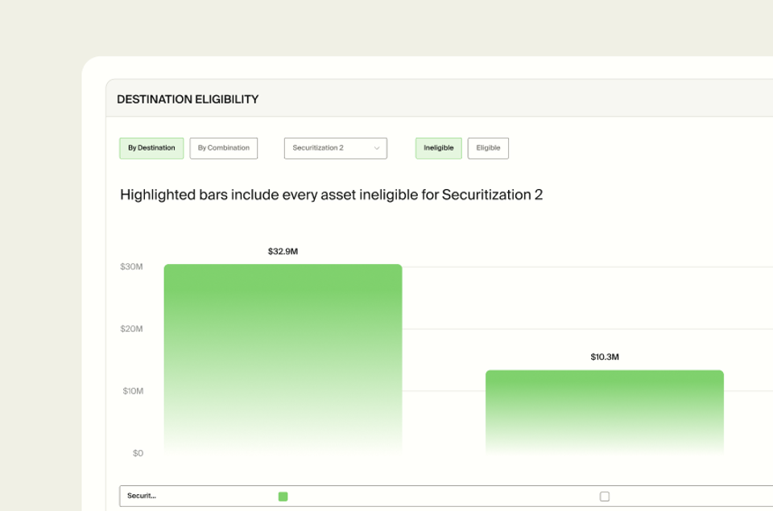The width and height of the screenshot is (773, 511).
Task: Click the DESTINATION ELIGIBILITY heading
Action: coord(188,99)
